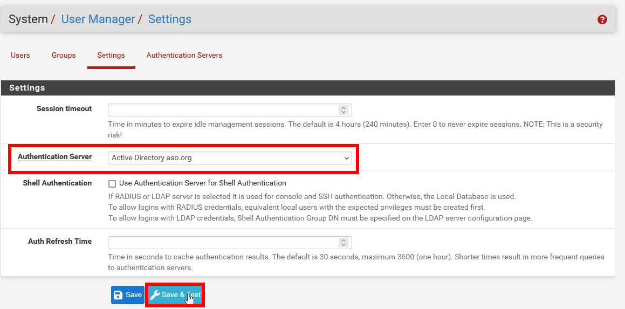The image size is (625, 309).
Task: Open the Authentication Servers tab
Action: click(x=184, y=55)
